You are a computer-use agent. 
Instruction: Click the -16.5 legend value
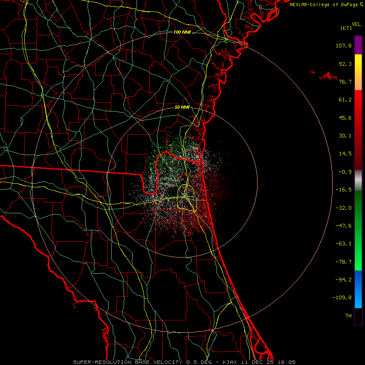tap(344, 190)
